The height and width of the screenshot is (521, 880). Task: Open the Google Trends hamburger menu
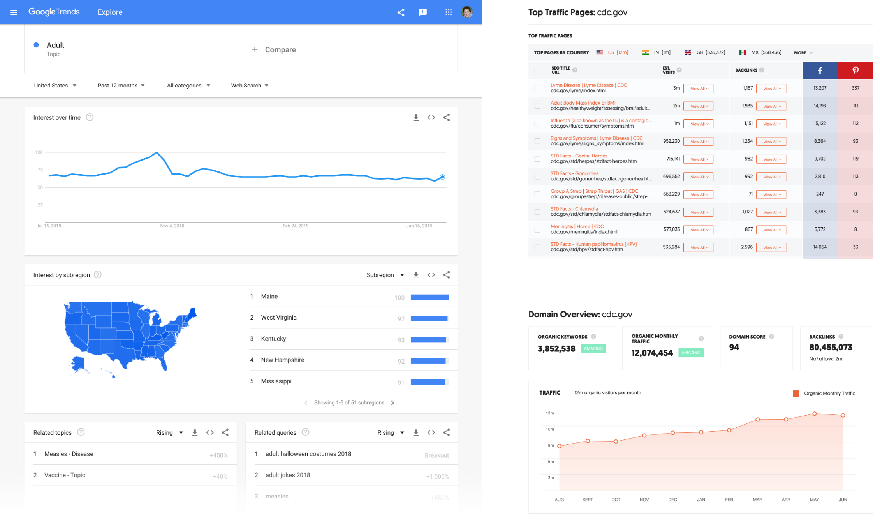tap(14, 12)
